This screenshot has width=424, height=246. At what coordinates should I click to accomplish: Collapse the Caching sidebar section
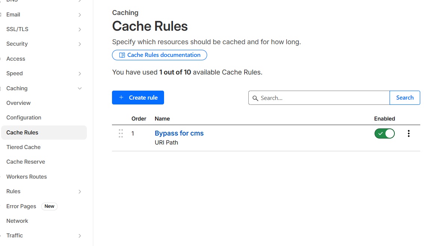pyautogui.click(x=79, y=88)
